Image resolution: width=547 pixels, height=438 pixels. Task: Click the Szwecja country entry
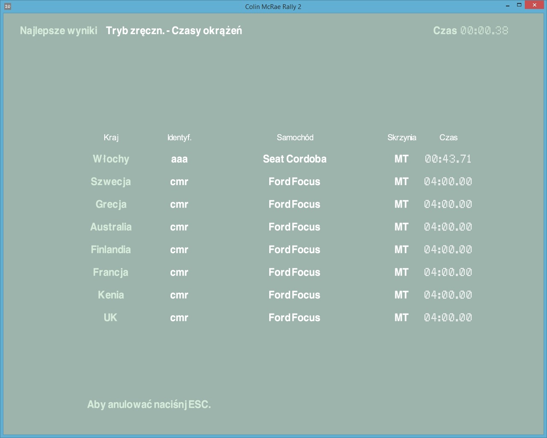pos(111,182)
